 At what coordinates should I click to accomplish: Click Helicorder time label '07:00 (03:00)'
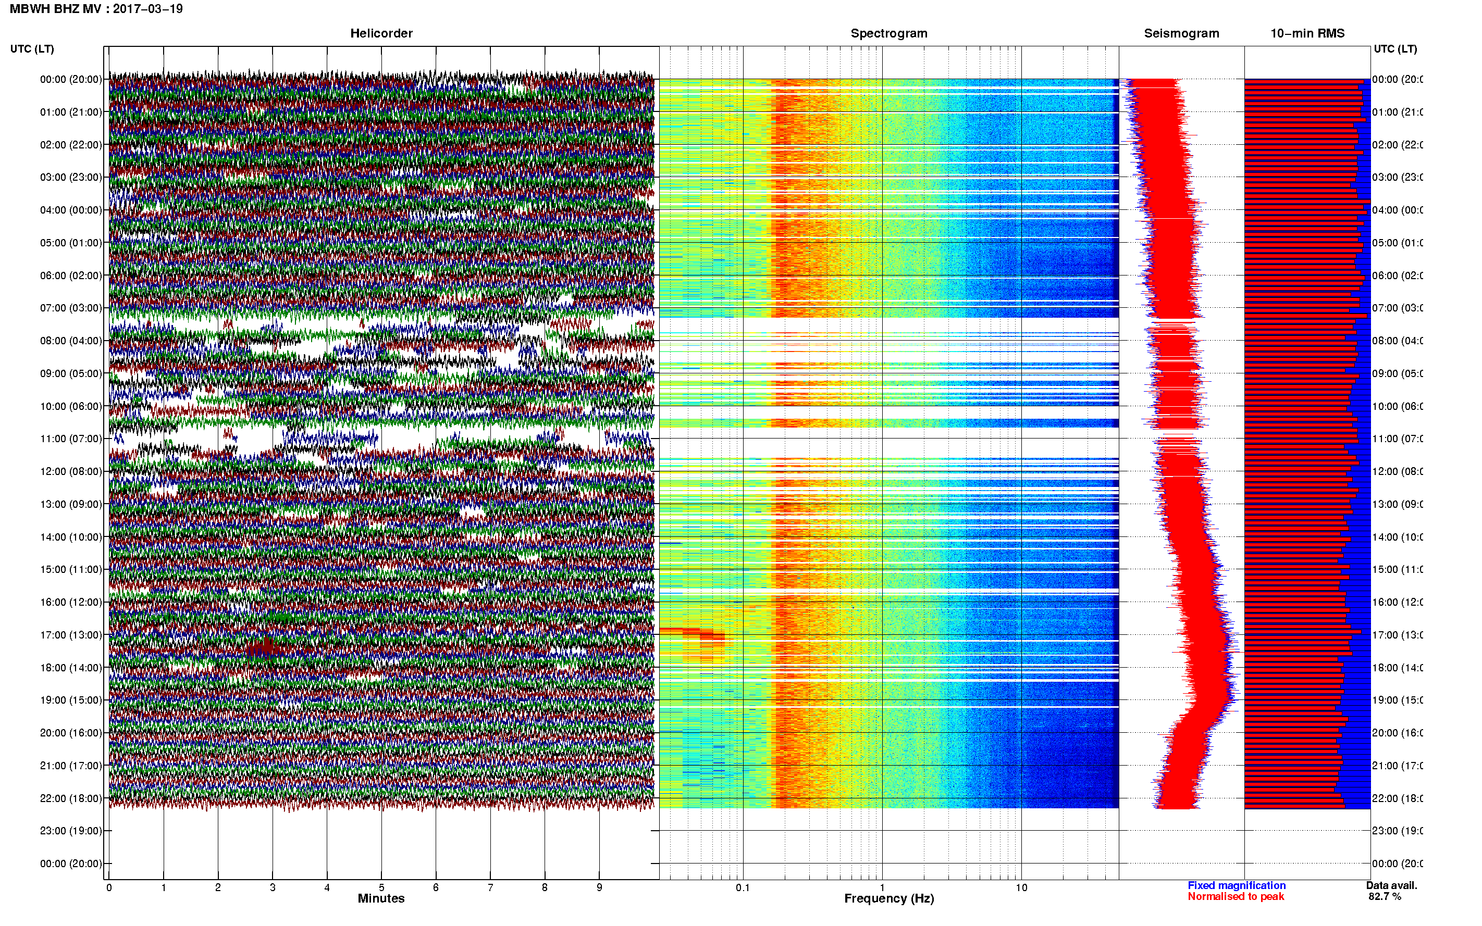[x=71, y=308]
